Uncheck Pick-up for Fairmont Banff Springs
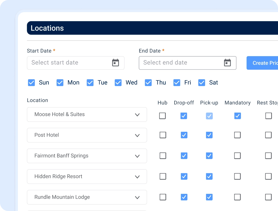Image resolution: width=278 pixels, height=211 pixels. tap(209, 156)
